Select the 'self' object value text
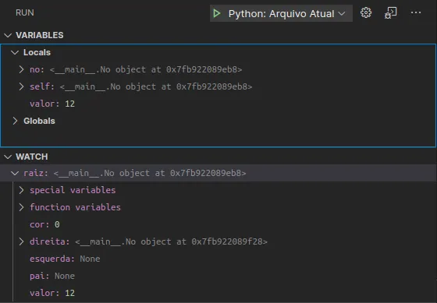 coord(156,86)
